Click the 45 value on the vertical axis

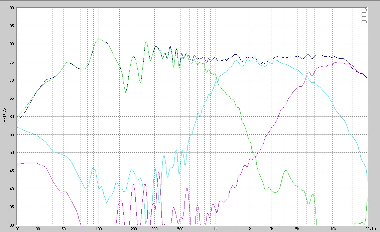(x=12, y=171)
